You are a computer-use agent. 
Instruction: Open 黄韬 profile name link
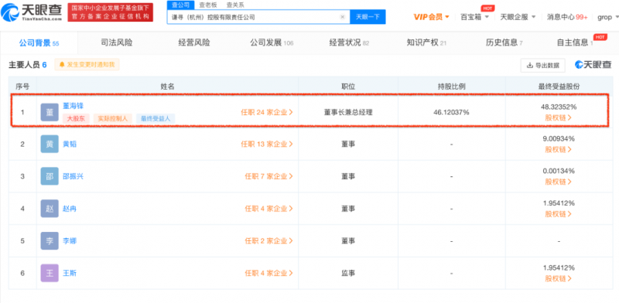point(70,144)
